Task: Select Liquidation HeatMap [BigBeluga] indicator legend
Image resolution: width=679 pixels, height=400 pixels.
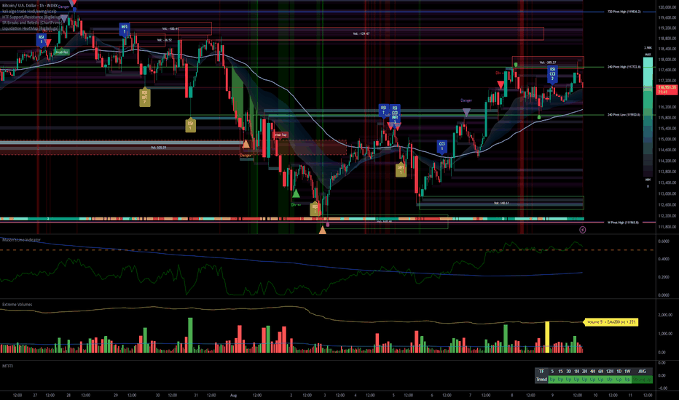Action: coord(30,28)
